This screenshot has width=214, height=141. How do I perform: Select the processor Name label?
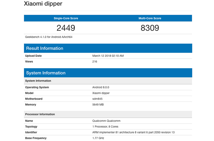[x=29, y=121]
